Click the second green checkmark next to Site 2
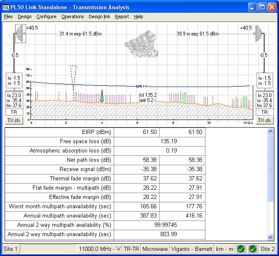Screen dimensions: 279x256 252,249
